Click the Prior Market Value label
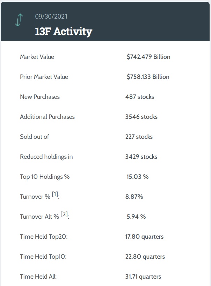 point(44,77)
